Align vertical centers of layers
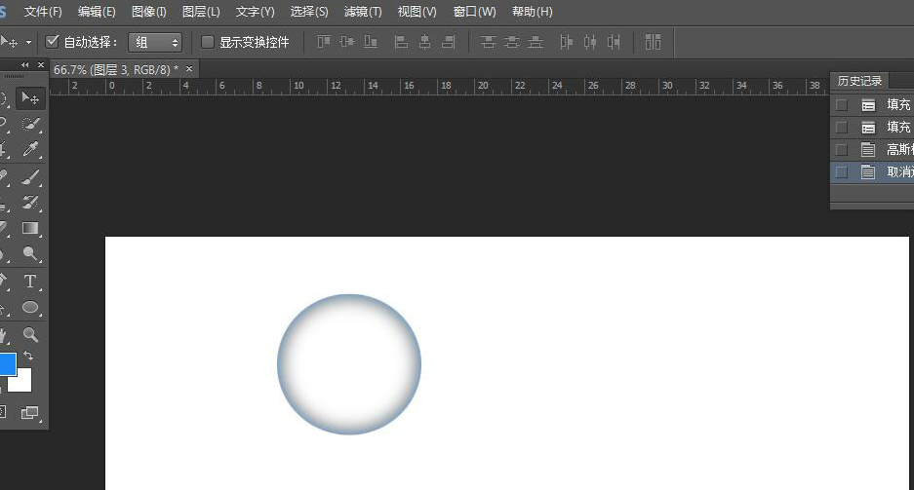Screen dimensions: 914x490 pos(347,42)
